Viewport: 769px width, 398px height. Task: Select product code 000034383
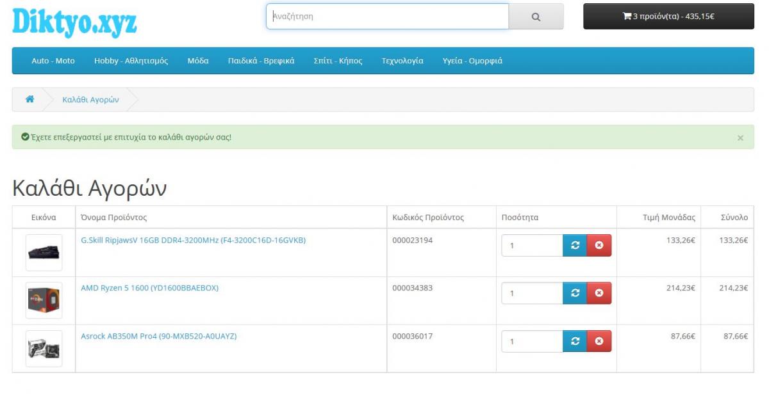tap(412, 288)
